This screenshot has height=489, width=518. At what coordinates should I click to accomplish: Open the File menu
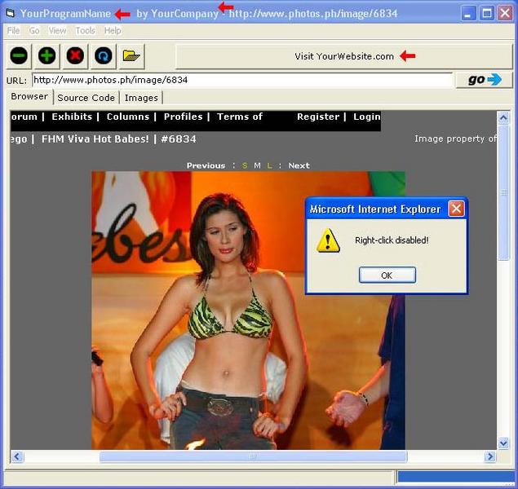(x=13, y=30)
